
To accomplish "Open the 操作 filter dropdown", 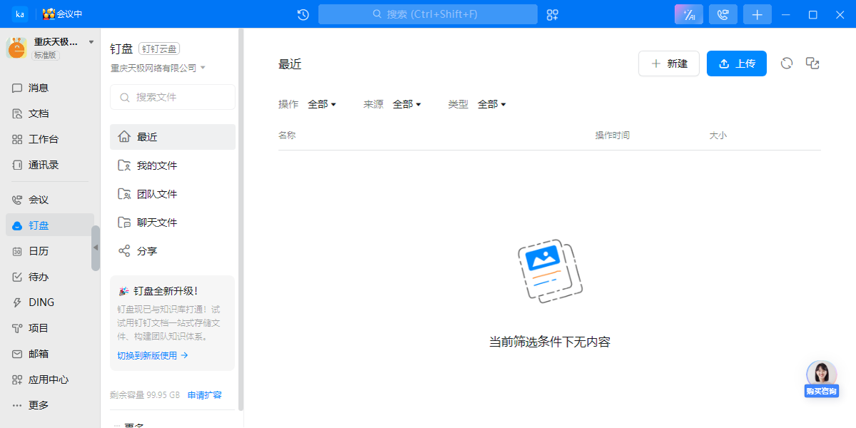I will (321, 103).
